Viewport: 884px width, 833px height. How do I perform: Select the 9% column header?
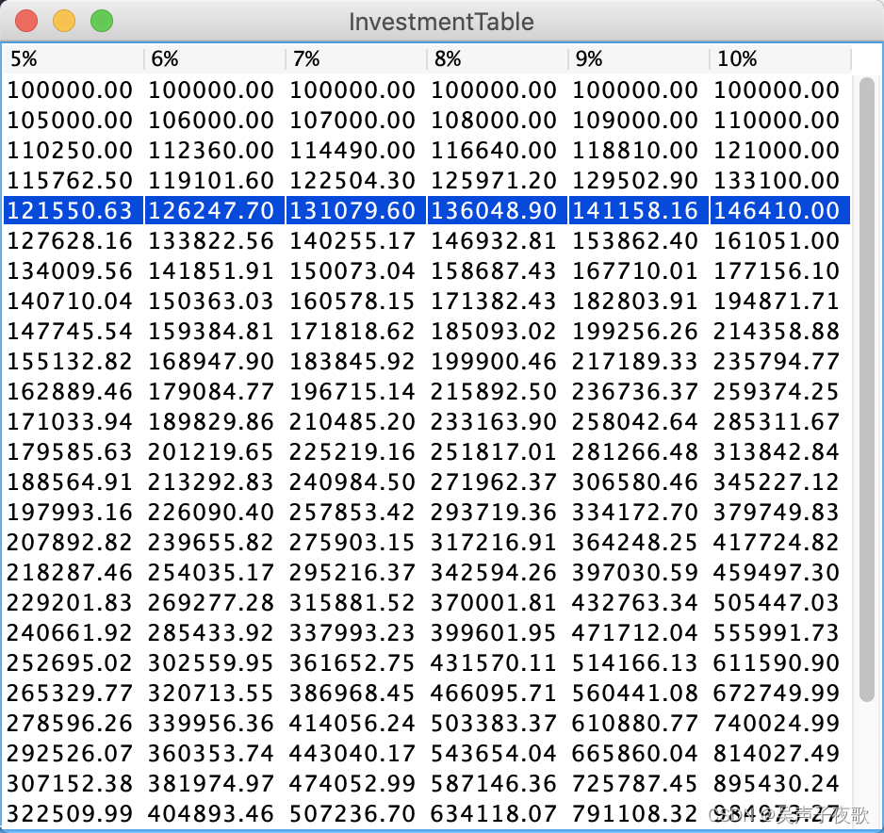[639, 58]
